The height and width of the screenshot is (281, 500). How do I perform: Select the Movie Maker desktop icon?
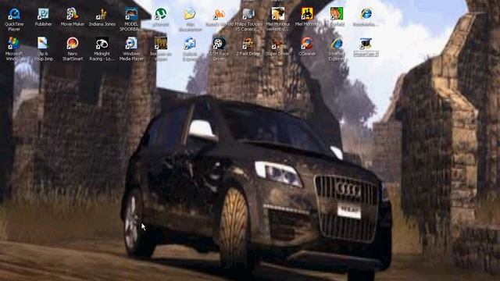(73, 14)
